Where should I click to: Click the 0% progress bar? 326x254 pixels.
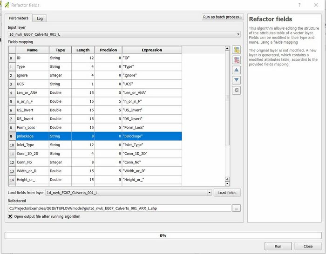point(163,235)
